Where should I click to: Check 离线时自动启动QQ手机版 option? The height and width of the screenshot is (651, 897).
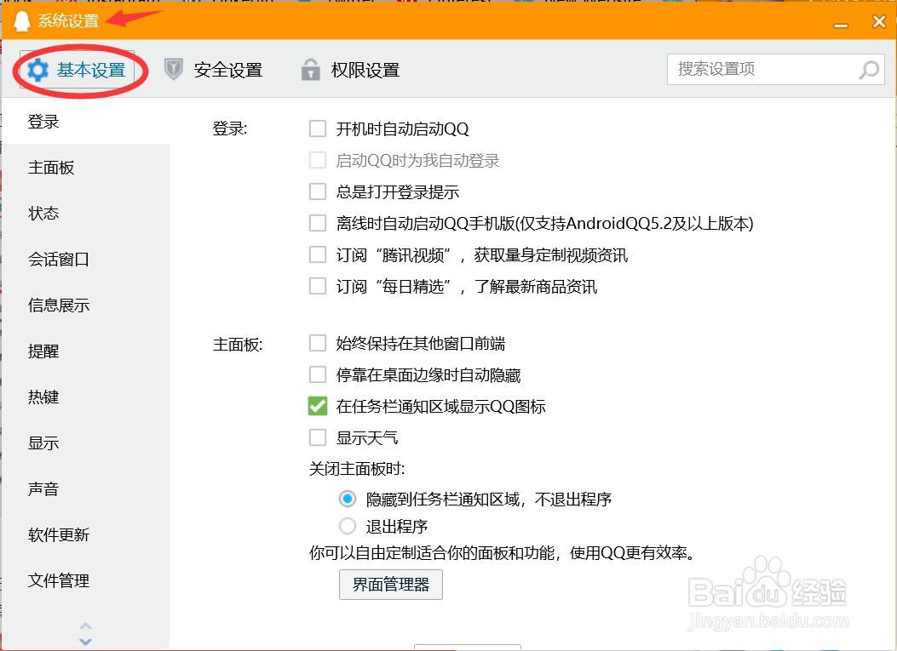[x=318, y=223]
